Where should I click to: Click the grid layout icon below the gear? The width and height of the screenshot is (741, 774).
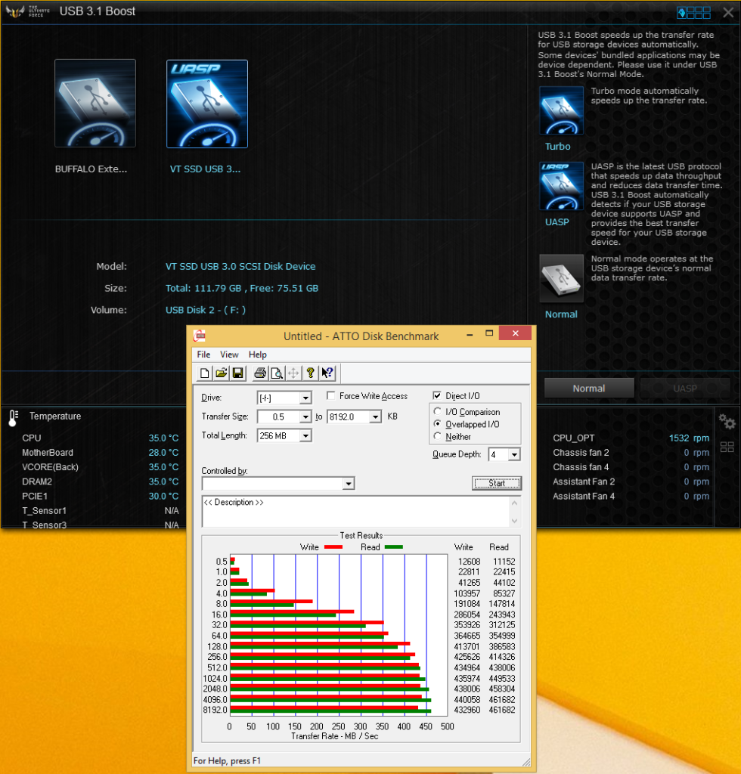pyautogui.click(x=727, y=447)
